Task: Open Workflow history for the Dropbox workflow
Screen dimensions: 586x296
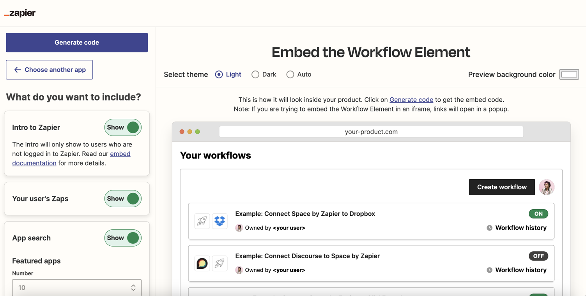Action: (x=521, y=228)
